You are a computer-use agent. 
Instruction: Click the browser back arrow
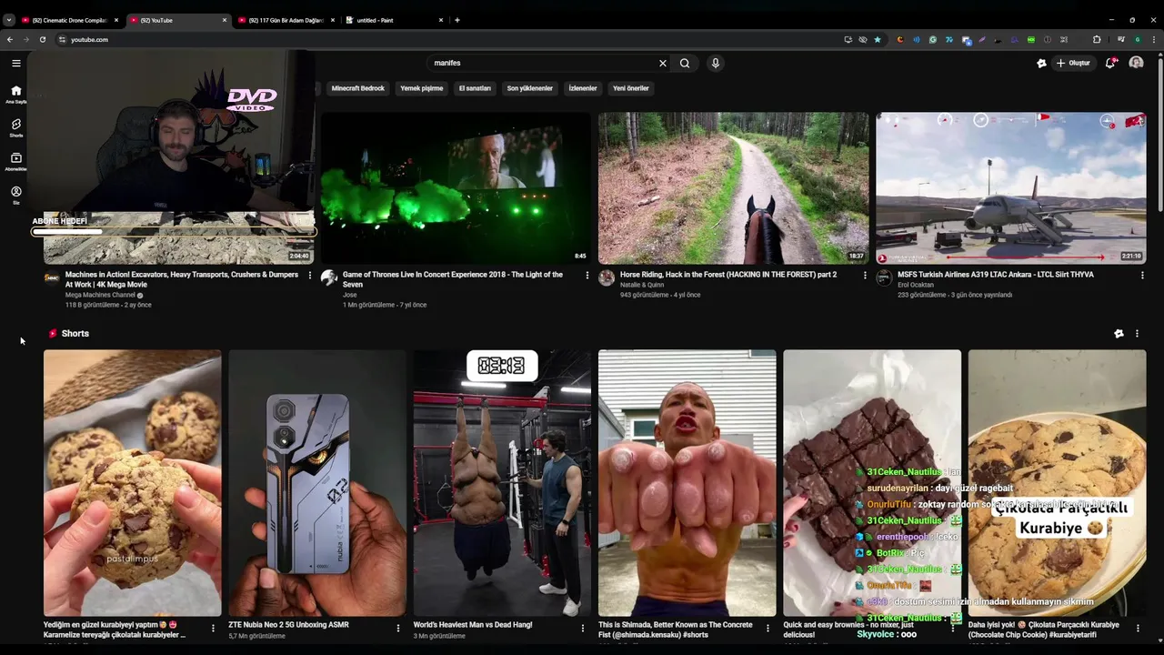coord(9,39)
